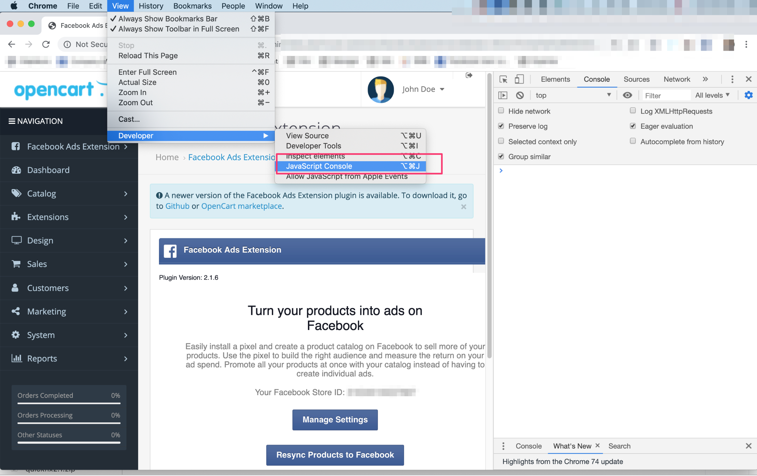Screen dimensions: 757x476
Task: Disable the Preserve log checkbox
Action: (x=501, y=126)
